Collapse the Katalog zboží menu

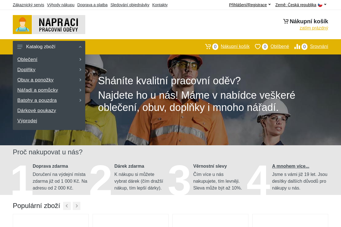[x=80, y=47]
